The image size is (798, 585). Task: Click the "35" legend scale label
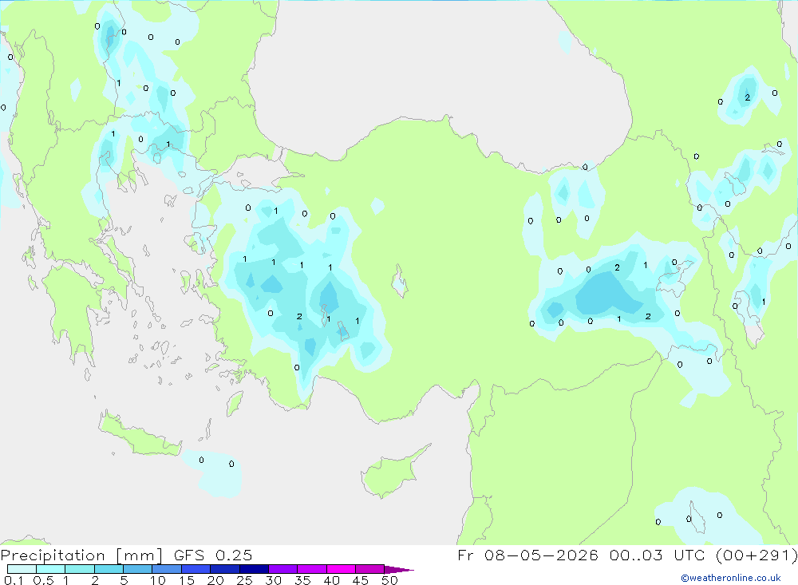[302, 580]
